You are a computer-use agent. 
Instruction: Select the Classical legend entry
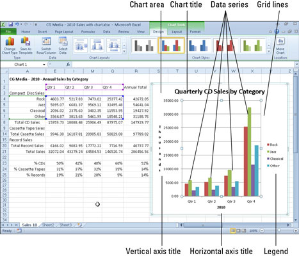point(275,159)
